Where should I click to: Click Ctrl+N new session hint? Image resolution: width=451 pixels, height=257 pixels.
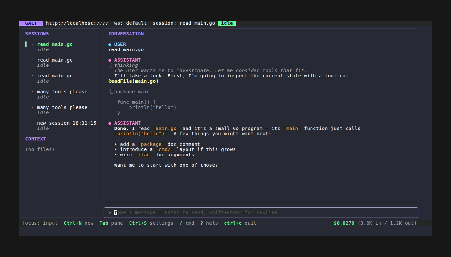click(79, 223)
